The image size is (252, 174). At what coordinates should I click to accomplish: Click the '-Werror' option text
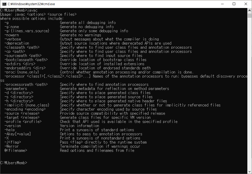pos(12,146)
